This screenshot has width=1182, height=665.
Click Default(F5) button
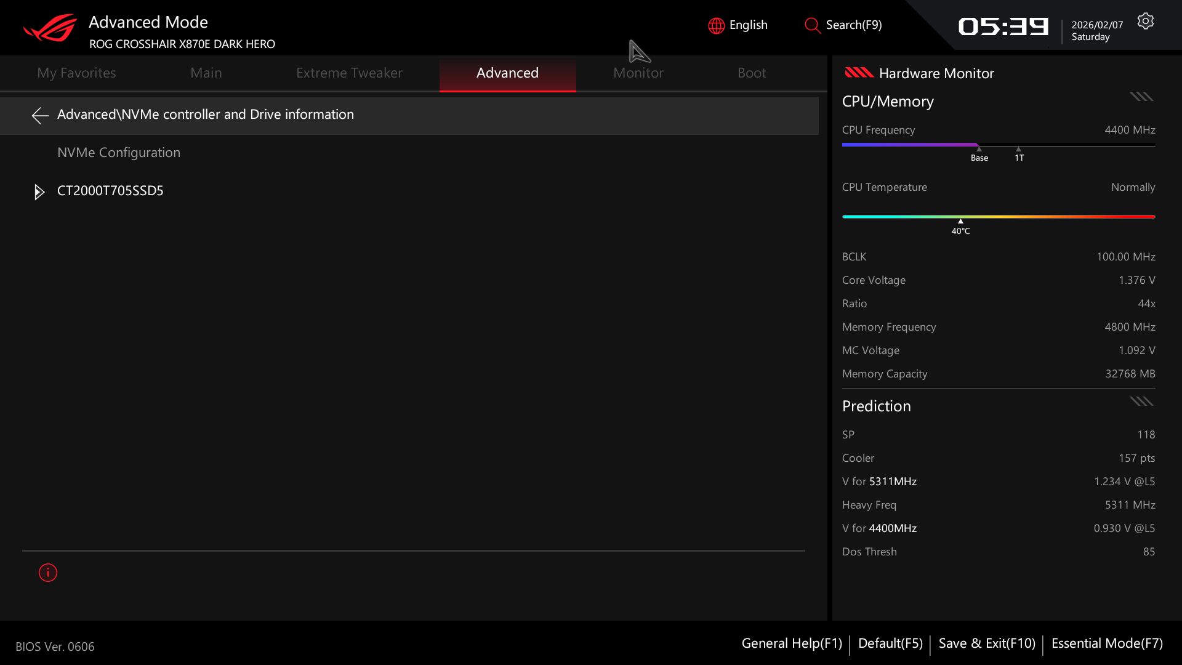coord(890,643)
